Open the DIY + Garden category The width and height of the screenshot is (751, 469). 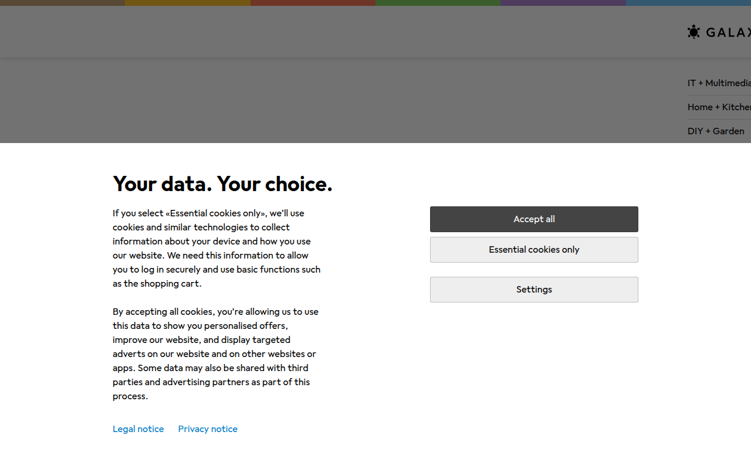click(x=716, y=131)
